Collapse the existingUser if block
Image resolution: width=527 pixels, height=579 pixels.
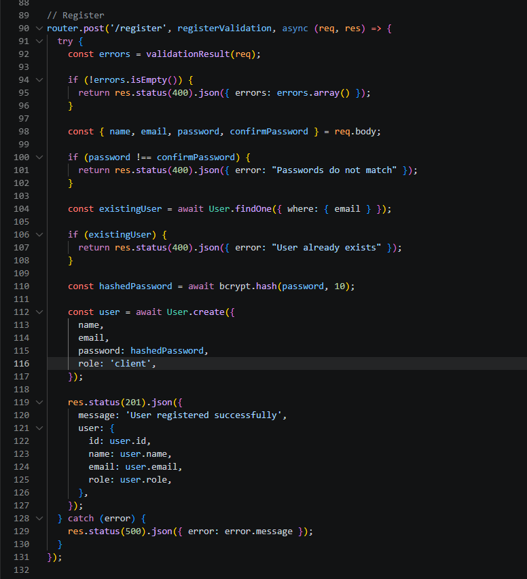(39, 235)
